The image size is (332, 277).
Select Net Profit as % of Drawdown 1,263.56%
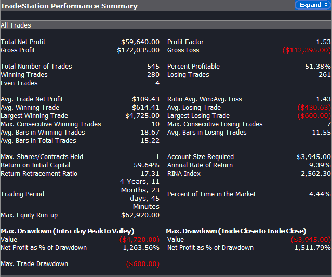click(141, 248)
